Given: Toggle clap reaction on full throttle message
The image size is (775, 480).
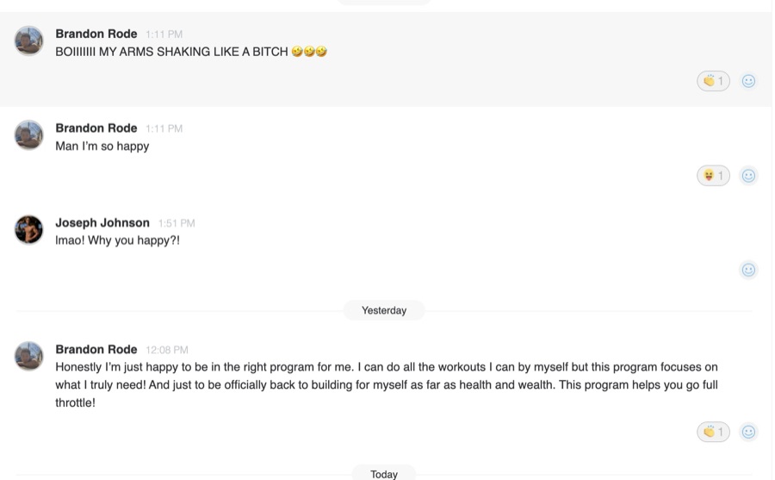Looking at the screenshot, I should click(x=713, y=432).
